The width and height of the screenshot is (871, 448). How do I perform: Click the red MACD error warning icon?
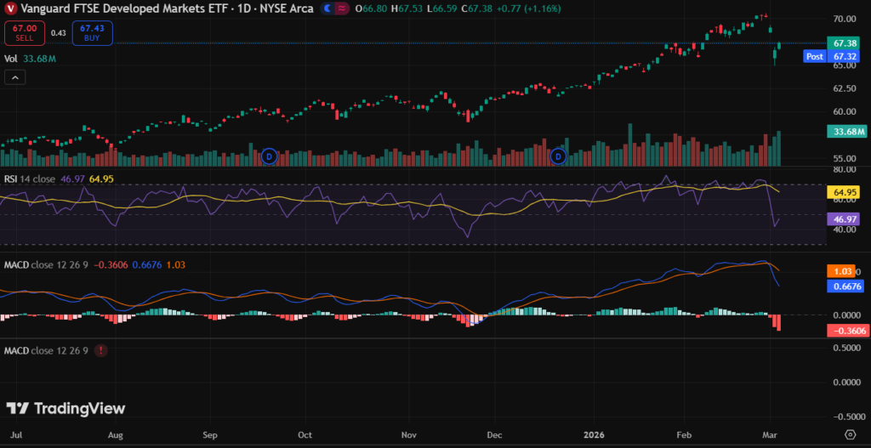coord(101,350)
